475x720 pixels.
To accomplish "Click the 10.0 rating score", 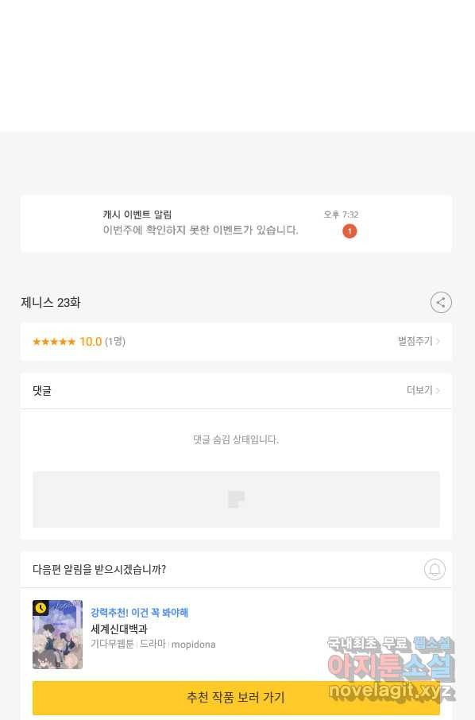I will 91,342.
